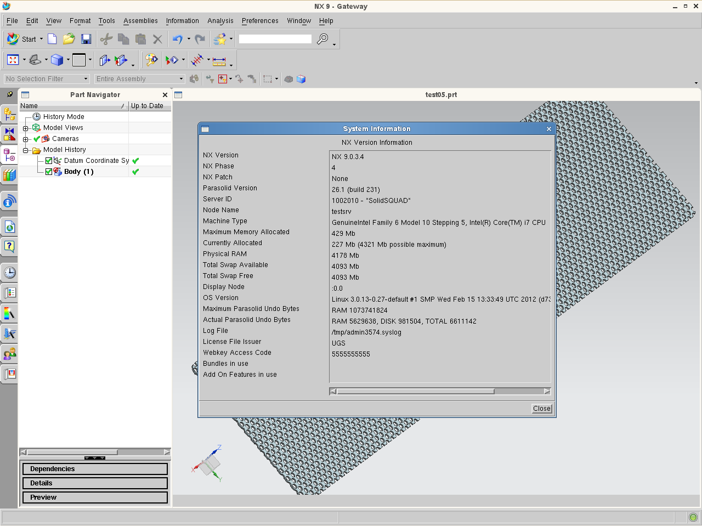This screenshot has height=526, width=702.
Task: Open the Help menu
Action: [x=326, y=21]
